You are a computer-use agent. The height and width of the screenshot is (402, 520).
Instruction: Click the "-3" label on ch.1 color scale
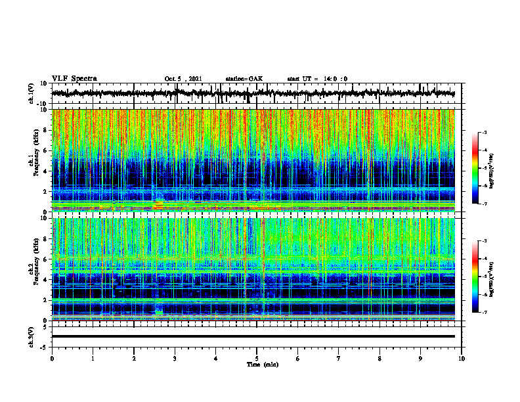click(x=484, y=132)
